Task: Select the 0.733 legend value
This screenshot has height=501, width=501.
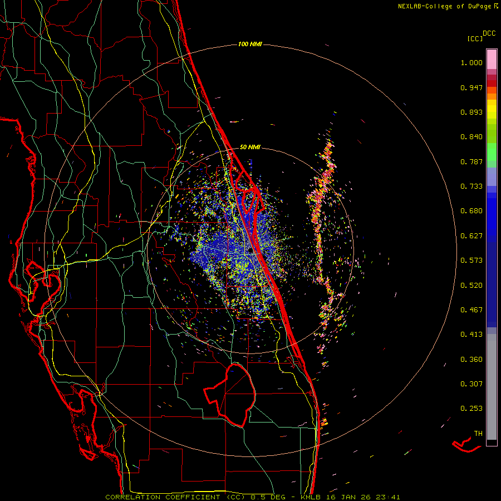Action: coord(471,186)
